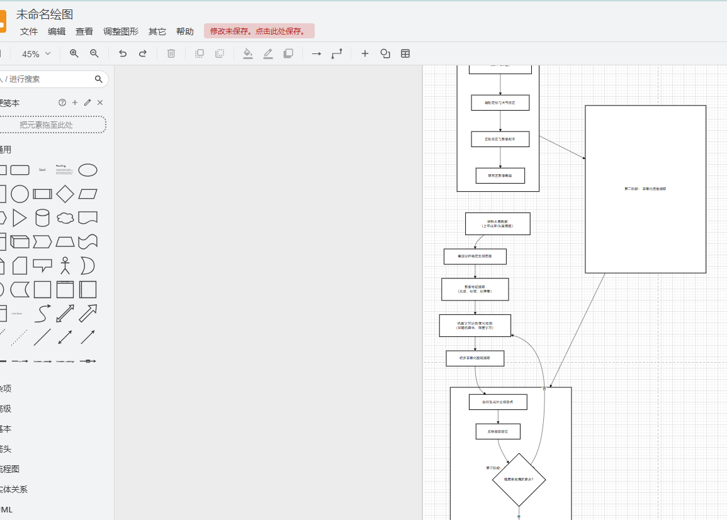The width and height of the screenshot is (727, 520).
Task: Select the bidirectional block arrow shape
Action: point(65,314)
